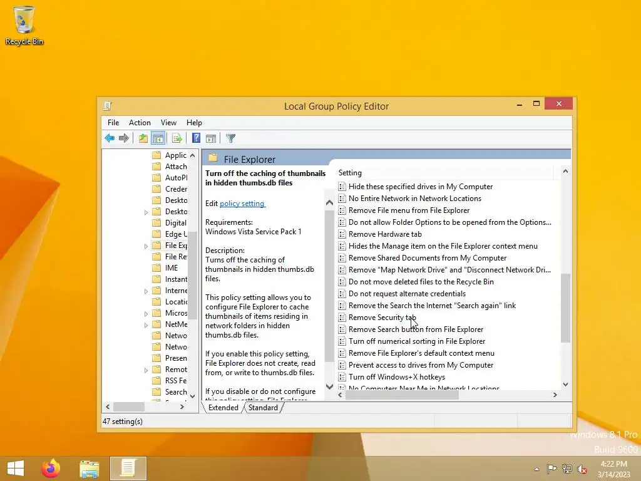This screenshot has width=641, height=481.
Task: Click the Action Center flag tray icon
Action: tap(551, 469)
